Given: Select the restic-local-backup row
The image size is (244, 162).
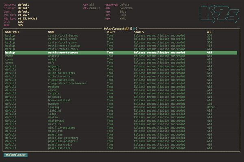Looking at the screenshot, I should (121, 35).
